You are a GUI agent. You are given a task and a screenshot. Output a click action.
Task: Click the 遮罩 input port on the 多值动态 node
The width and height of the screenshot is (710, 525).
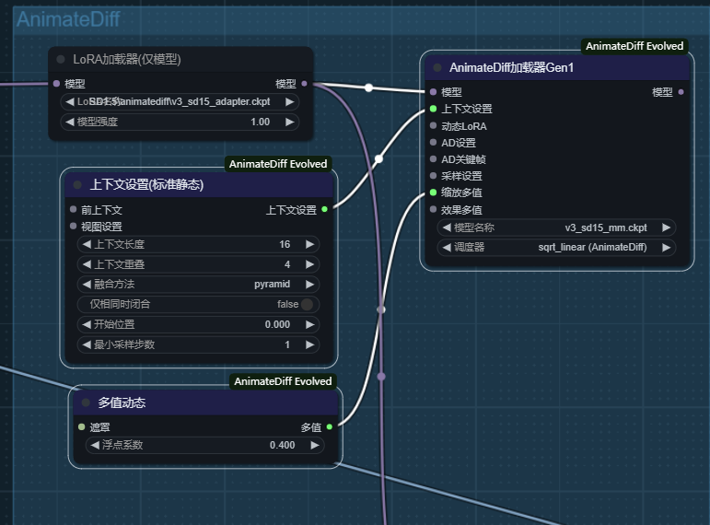[82, 426]
